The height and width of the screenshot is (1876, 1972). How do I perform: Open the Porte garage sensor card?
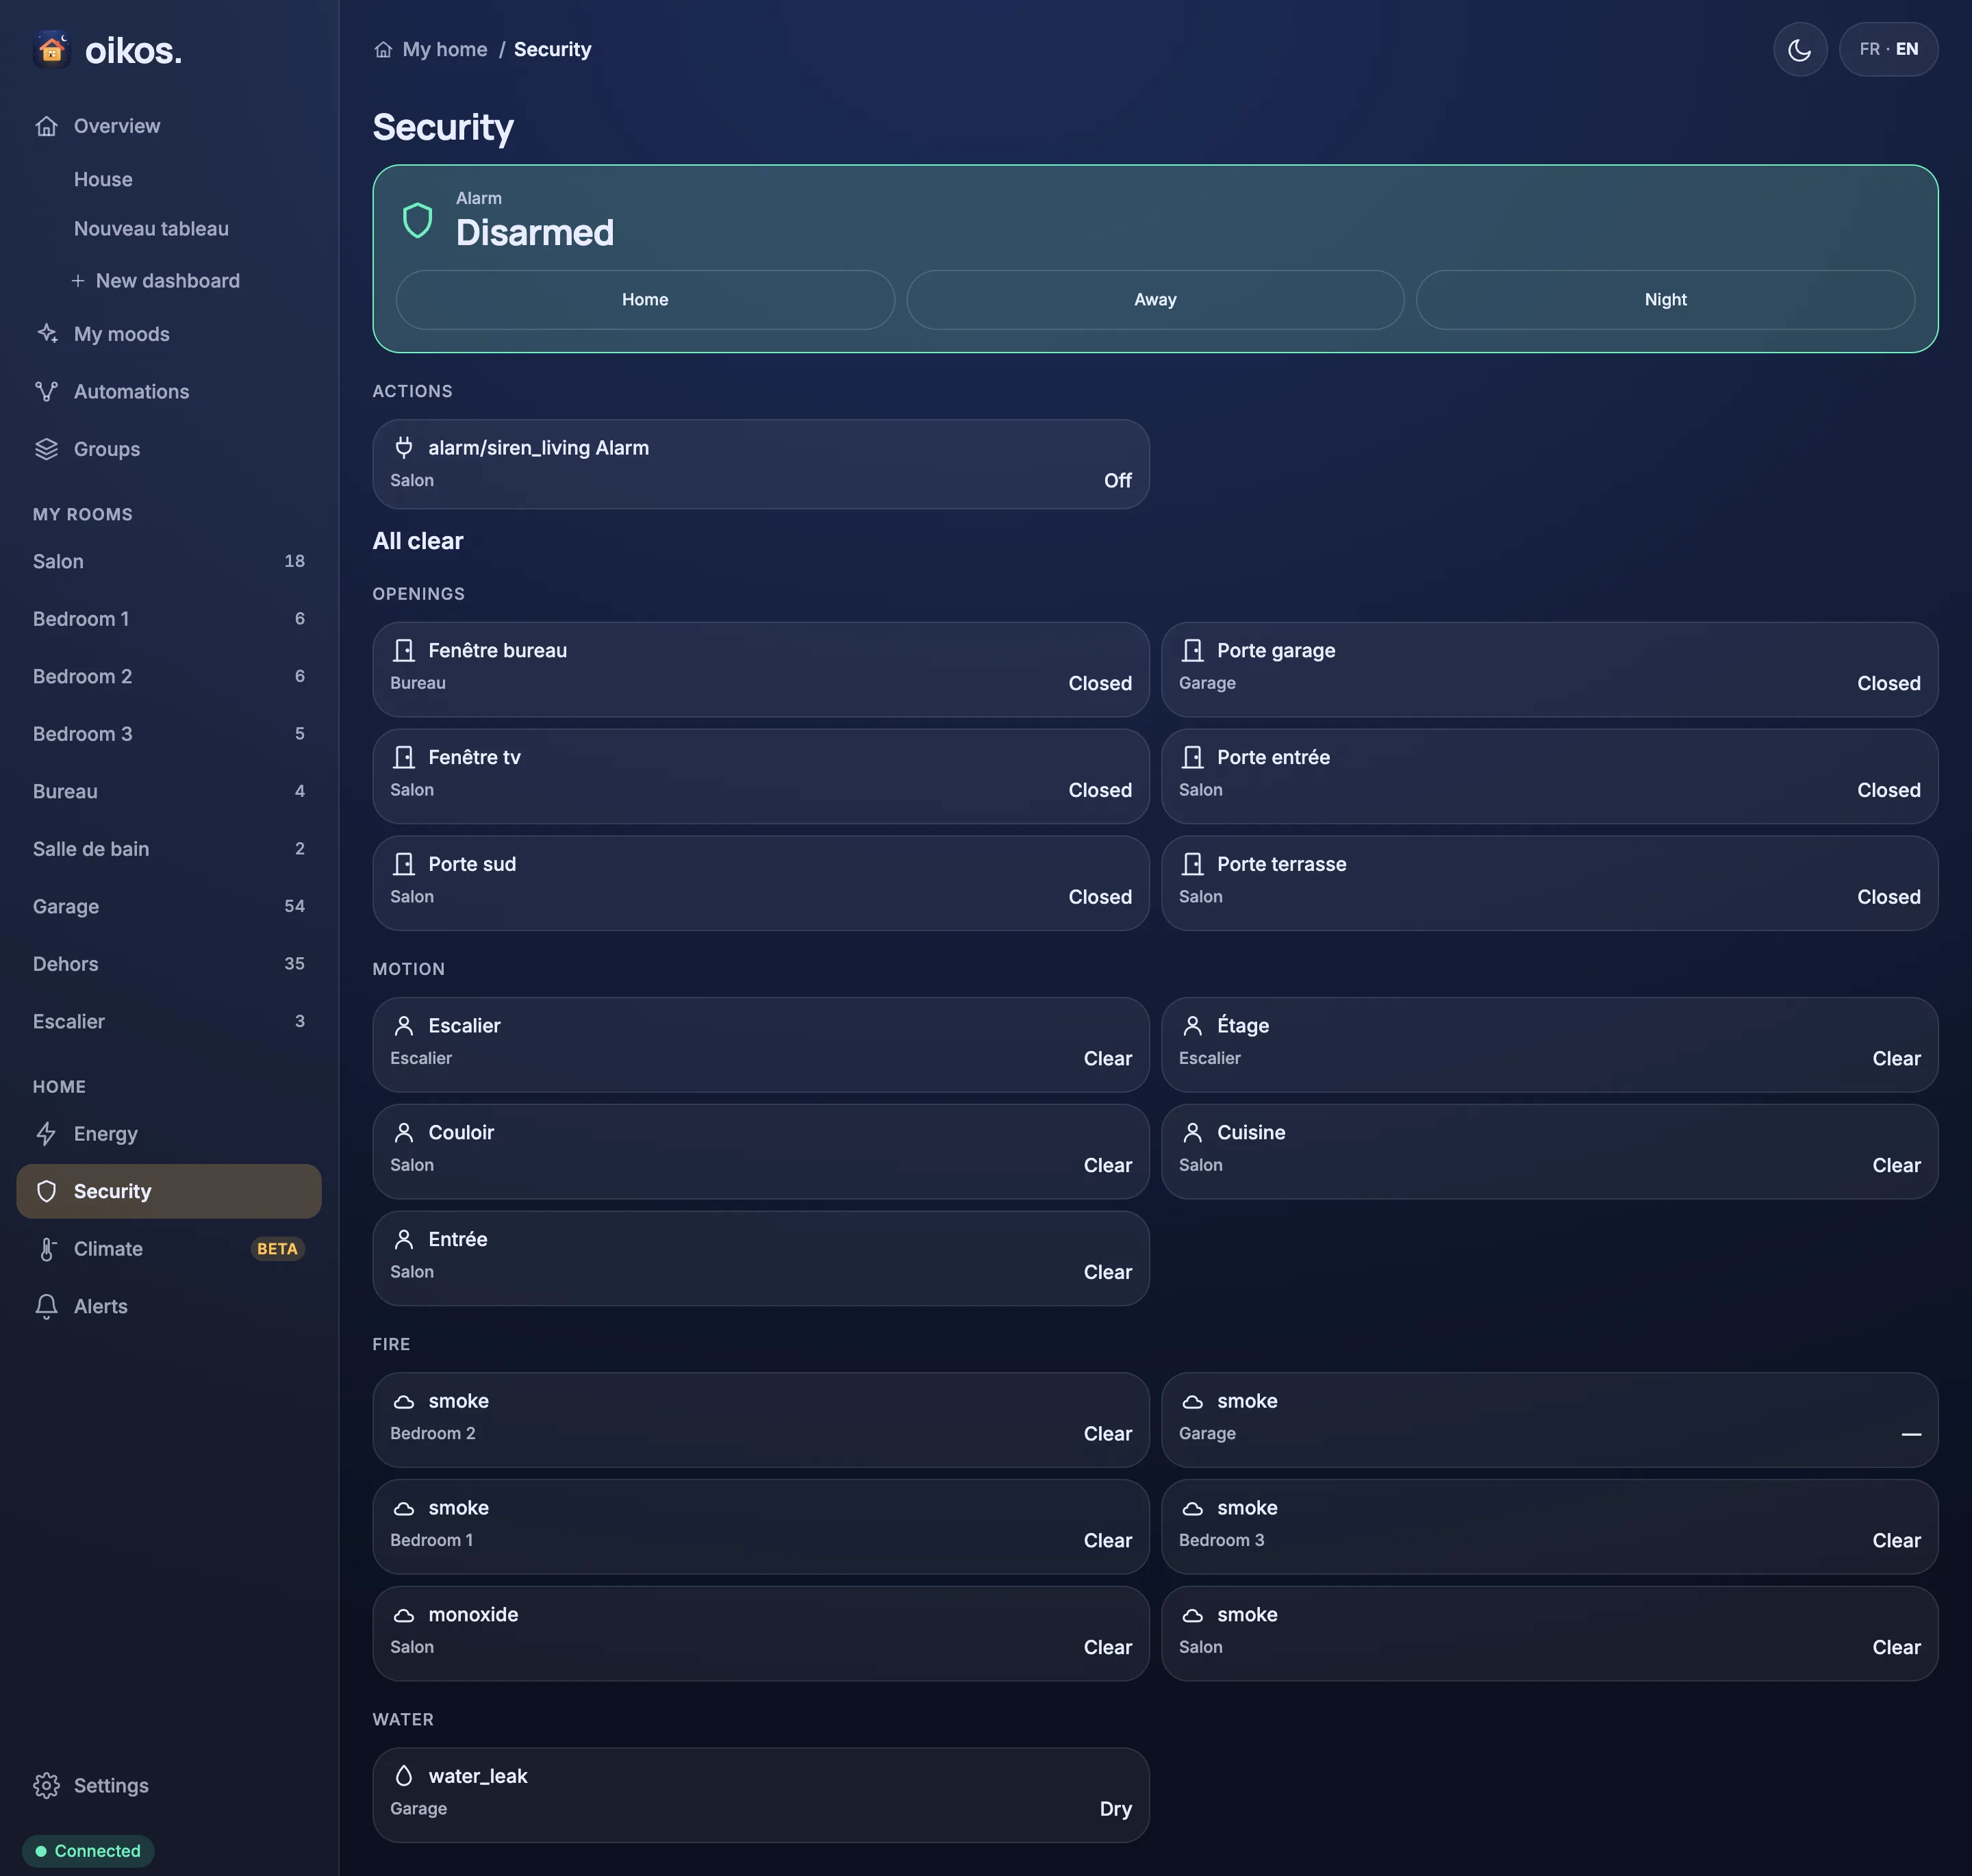pos(1549,669)
